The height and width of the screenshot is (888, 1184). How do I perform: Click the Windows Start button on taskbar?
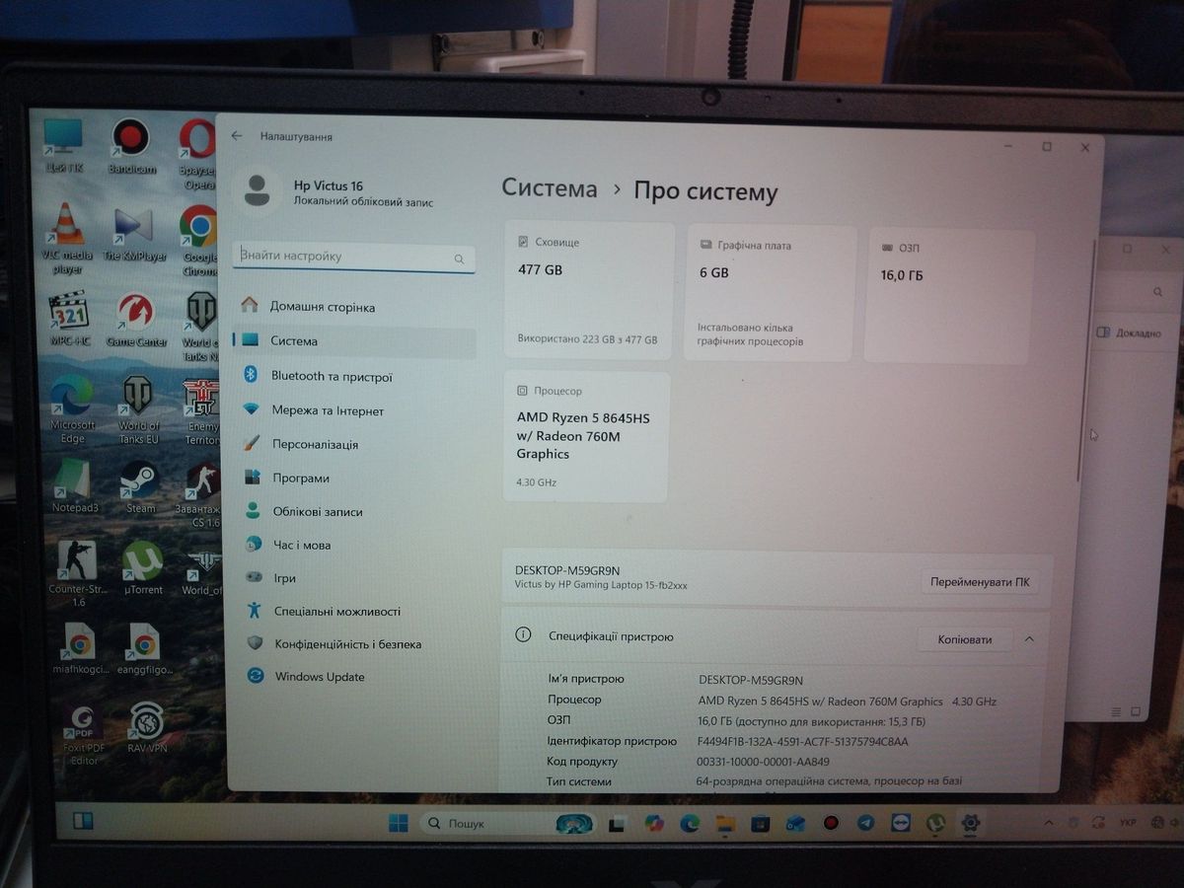pos(399,823)
